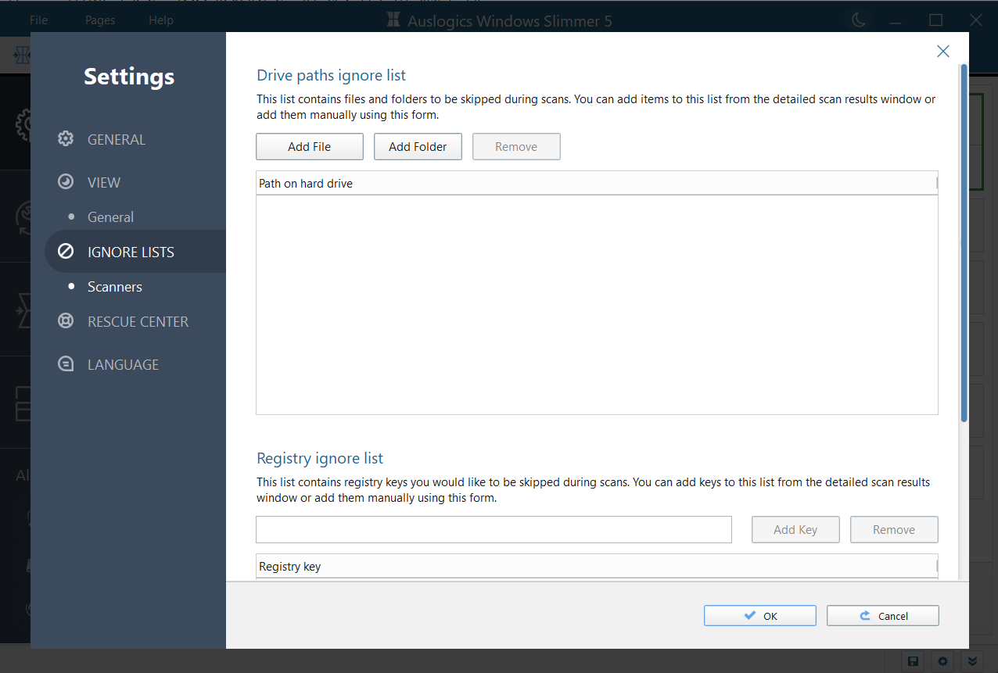Switch to the Scanners settings section
Viewport: 998px width, 673px height.
[114, 286]
